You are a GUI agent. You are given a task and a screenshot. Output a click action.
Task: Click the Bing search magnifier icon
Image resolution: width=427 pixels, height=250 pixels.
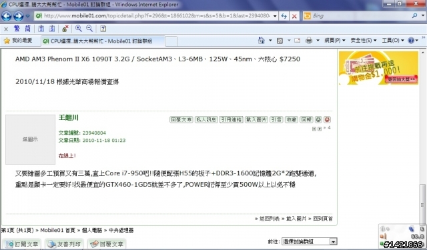click(x=414, y=16)
